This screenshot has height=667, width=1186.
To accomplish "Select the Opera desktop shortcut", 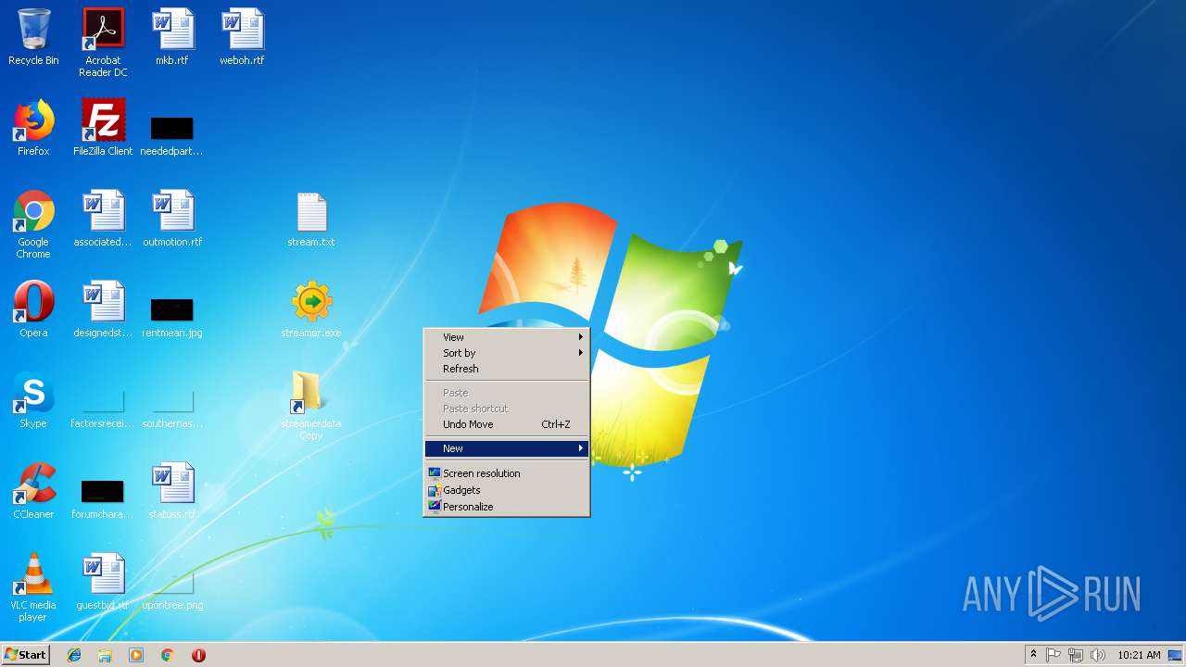I will coord(33,309).
